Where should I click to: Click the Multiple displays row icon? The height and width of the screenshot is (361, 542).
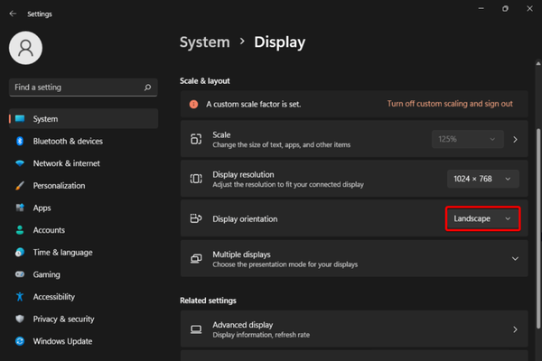(196, 259)
